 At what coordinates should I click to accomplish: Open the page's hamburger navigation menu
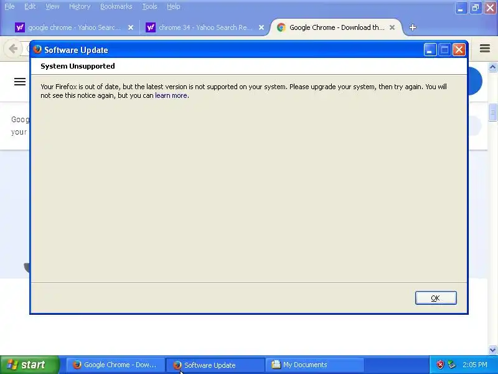20,82
